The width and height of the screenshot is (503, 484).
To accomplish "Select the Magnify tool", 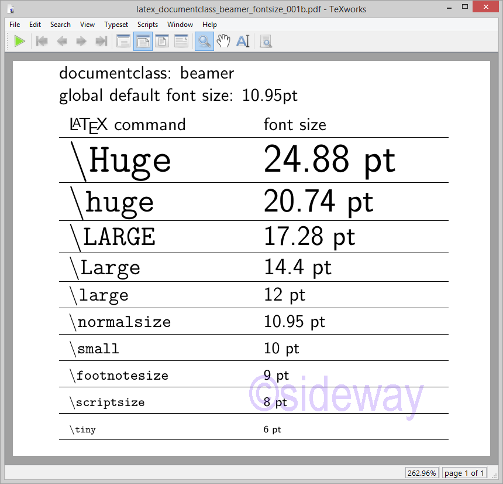I will [204, 42].
